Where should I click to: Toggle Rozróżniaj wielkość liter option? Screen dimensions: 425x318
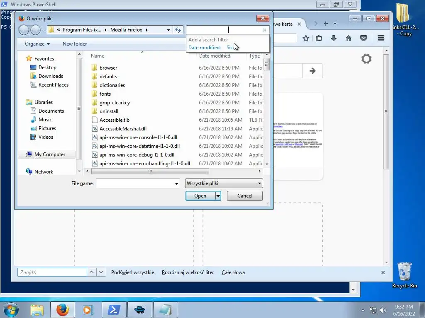click(188, 272)
